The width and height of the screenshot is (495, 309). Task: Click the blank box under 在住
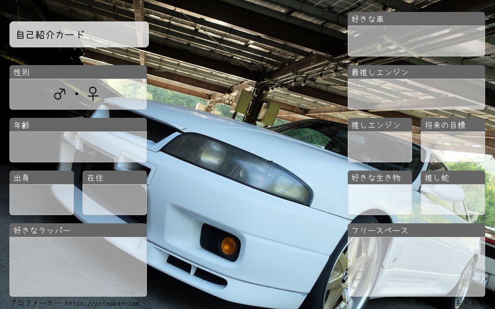(x=115, y=199)
